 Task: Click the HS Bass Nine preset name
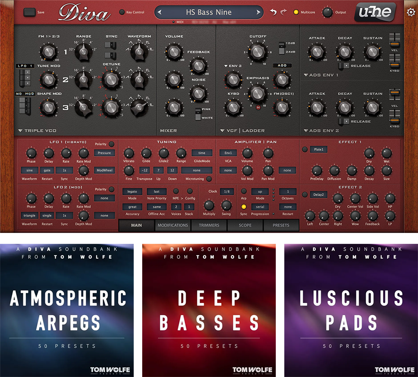pyautogui.click(x=209, y=12)
